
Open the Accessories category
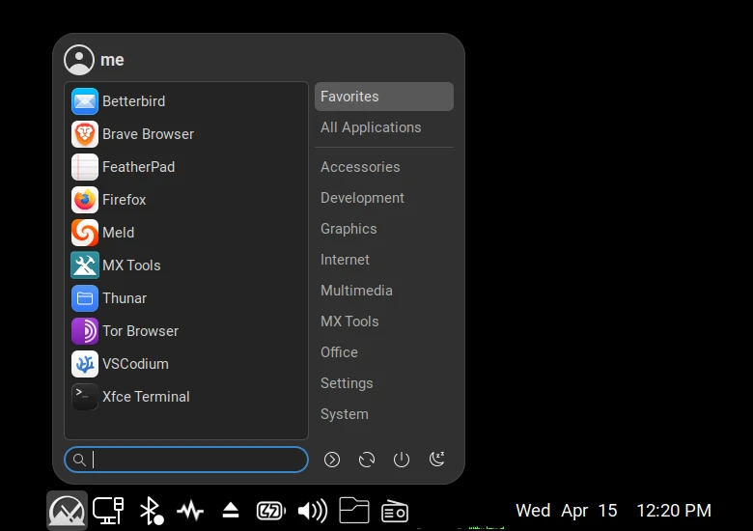coord(384,167)
